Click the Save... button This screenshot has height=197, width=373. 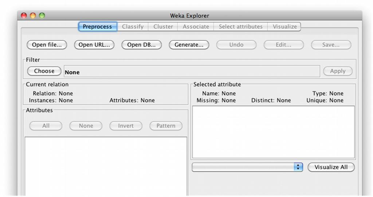click(x=331, y=45)
